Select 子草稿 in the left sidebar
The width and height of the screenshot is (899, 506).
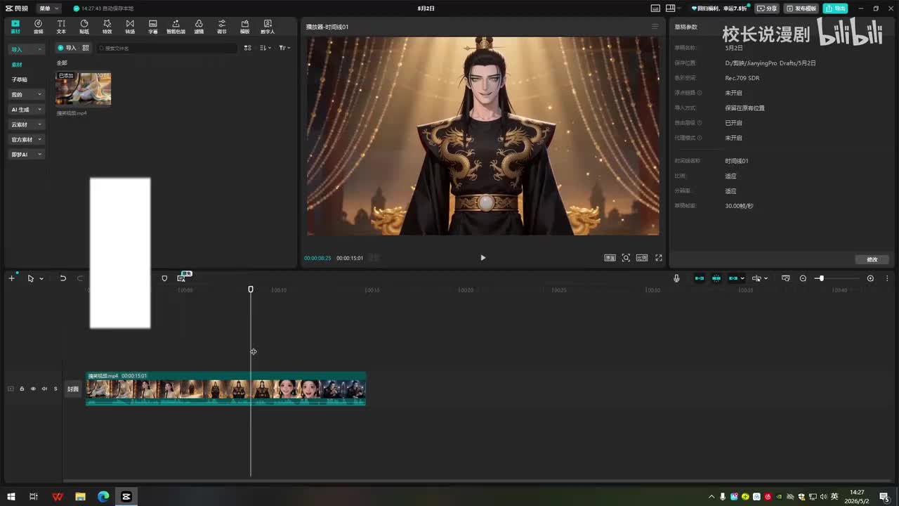[x=20, y=79]
